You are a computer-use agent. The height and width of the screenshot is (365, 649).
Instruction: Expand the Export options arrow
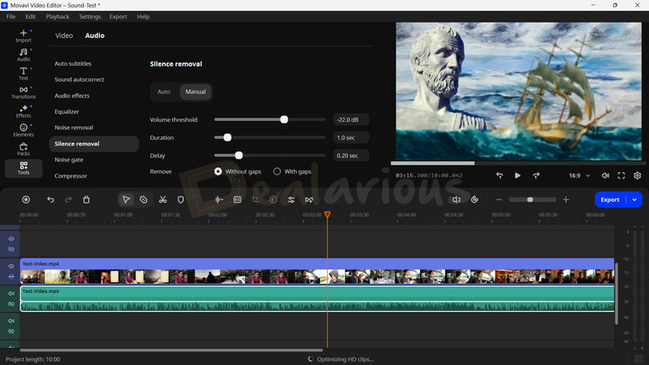point(635,199)
